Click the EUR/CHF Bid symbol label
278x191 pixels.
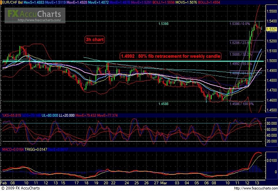tap(12, 2)
